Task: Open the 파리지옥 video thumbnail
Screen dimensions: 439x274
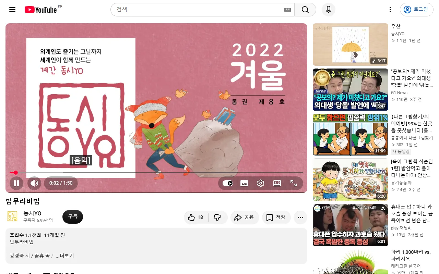Action: pos(351,261)
